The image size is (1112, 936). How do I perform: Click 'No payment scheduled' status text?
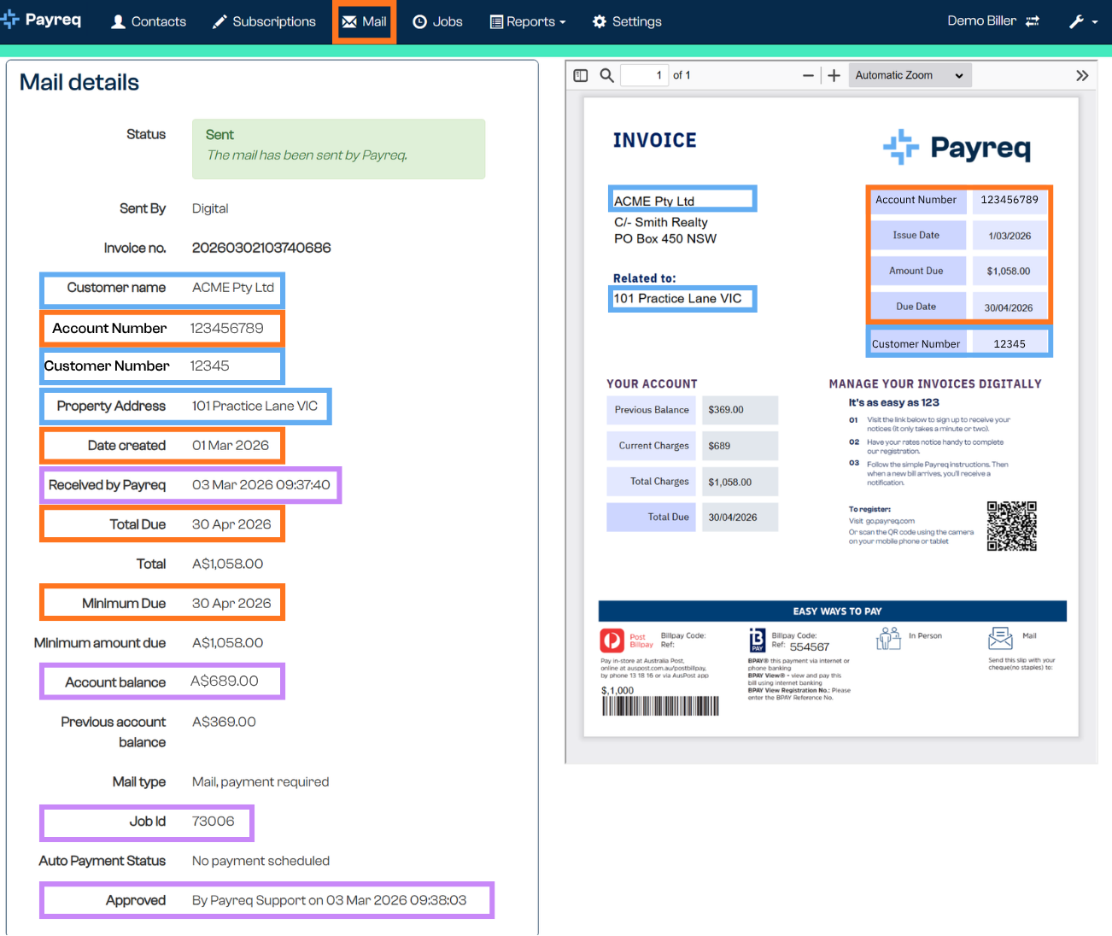pos(260,861)
